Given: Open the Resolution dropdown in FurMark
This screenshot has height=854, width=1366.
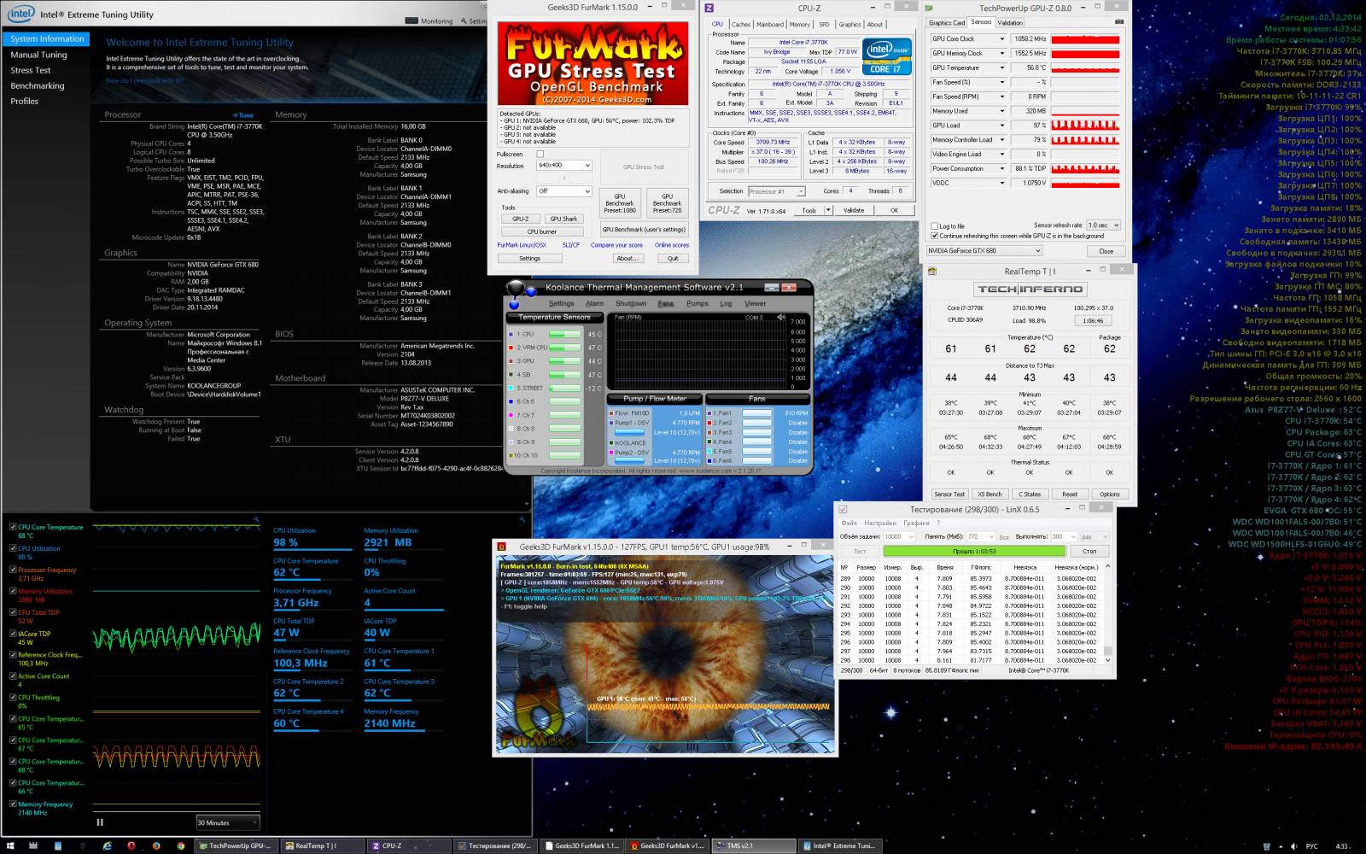Looking at the screenshot, I should coord(563,166).
